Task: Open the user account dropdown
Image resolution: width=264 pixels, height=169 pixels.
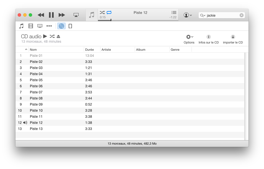Action: (188, 15)
